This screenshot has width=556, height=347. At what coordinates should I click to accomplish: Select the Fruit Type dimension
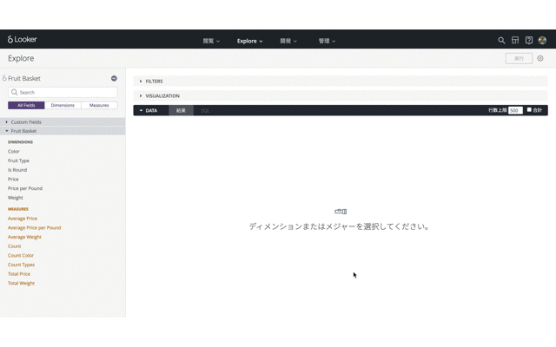pyautogui.click(x=18, y=160)
